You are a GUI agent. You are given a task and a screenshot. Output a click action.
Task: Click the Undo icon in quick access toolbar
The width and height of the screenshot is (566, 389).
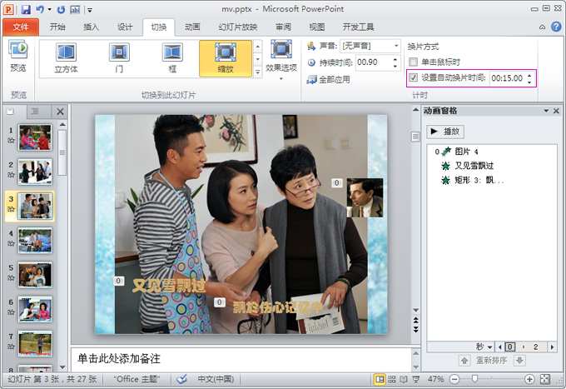tap(40, 9)
